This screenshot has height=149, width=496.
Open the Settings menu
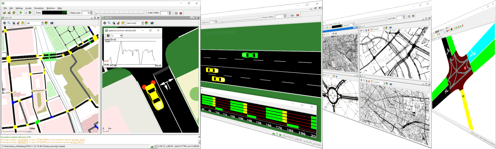(x=19, y=8)
